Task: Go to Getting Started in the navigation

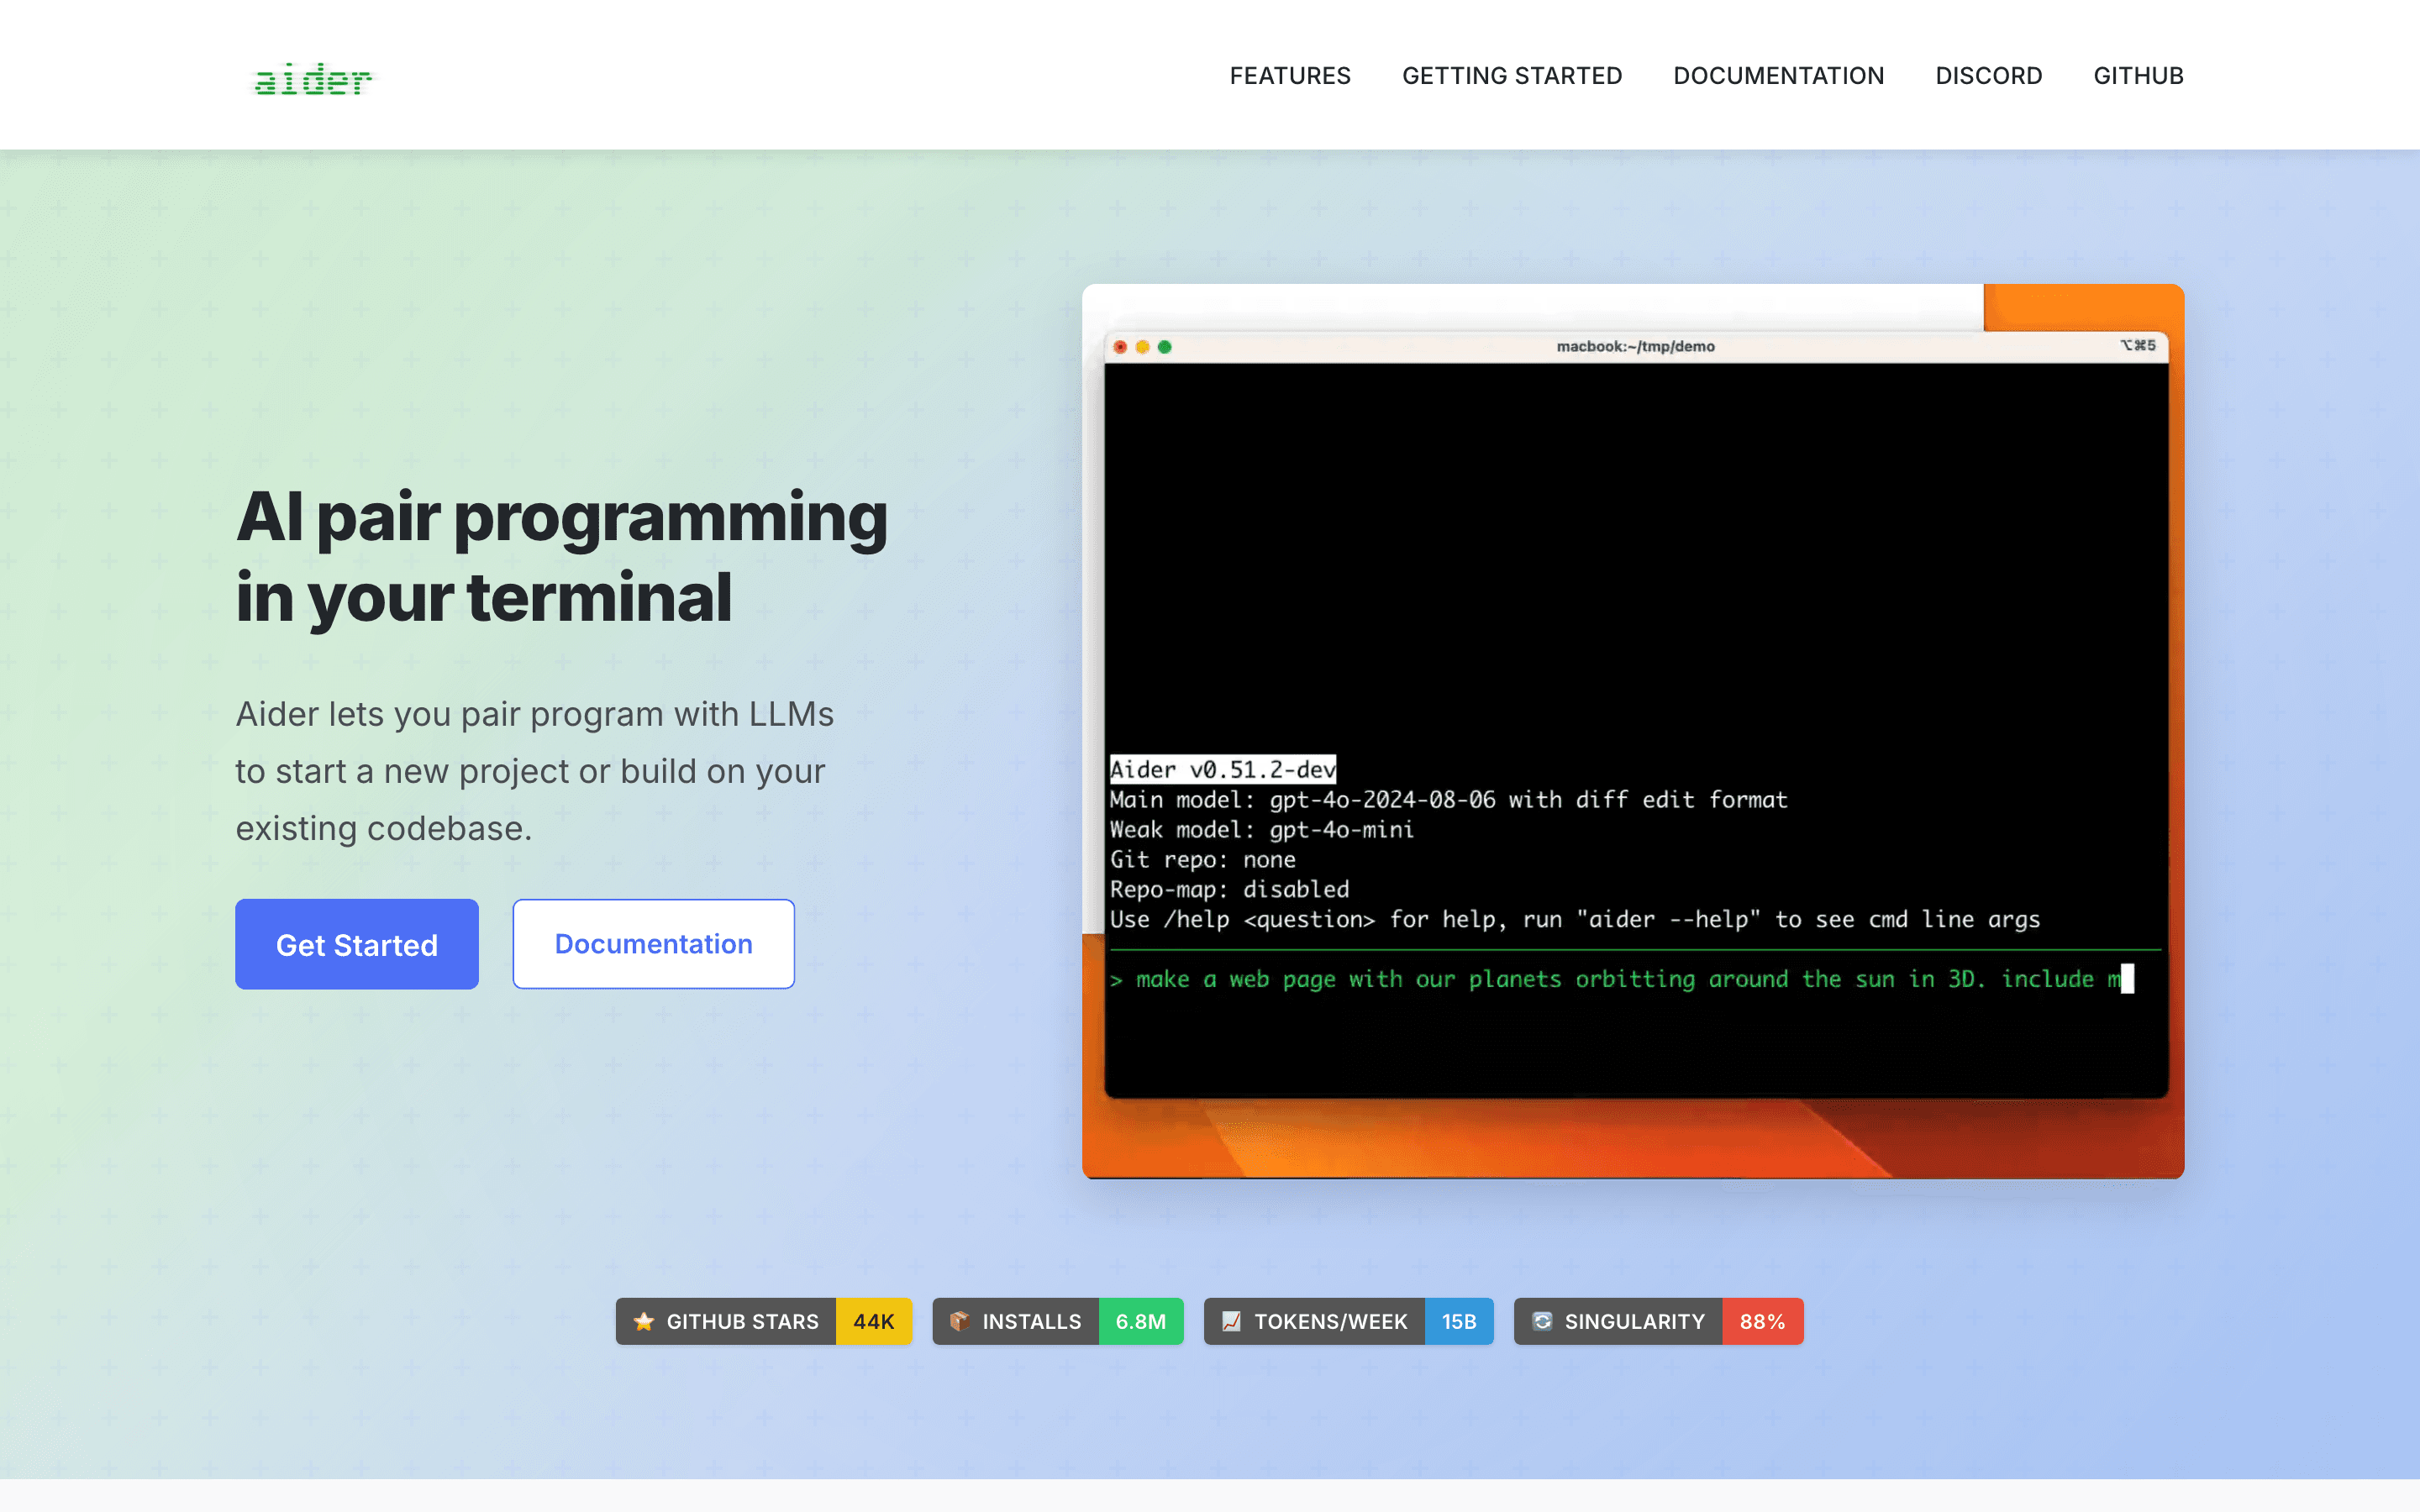Action: click(x=1512, y=76)
